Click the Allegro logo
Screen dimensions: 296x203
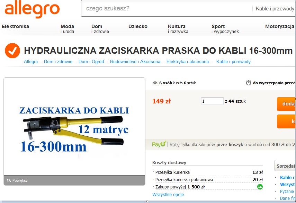click(32, 9)
